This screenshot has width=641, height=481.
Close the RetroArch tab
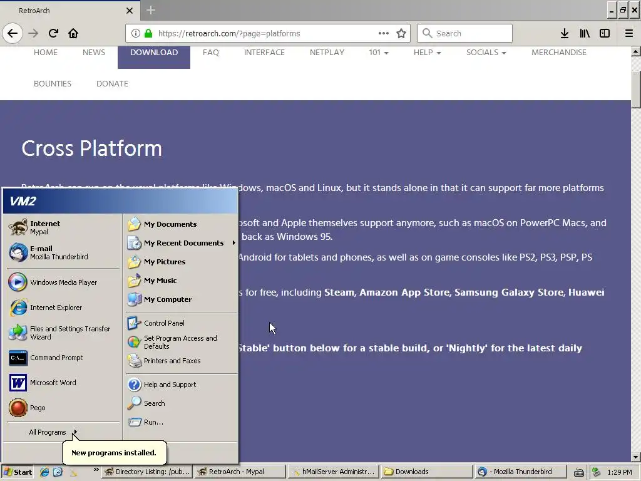click(x=130, y=11)
